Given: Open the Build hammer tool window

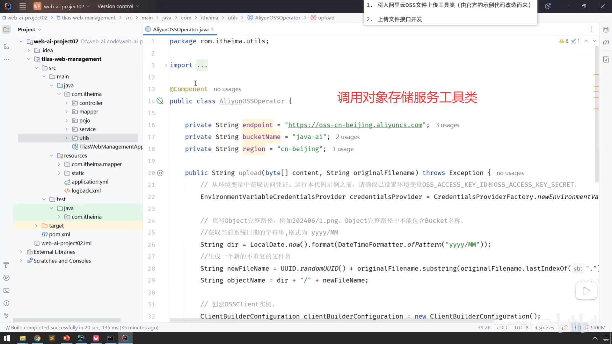Looking at the screenshot, I should pyautogui.click(x=6, y=265).
